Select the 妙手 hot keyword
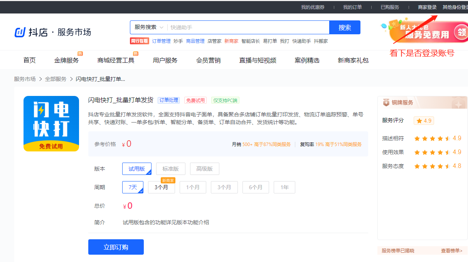 click(x=178, y=41)
